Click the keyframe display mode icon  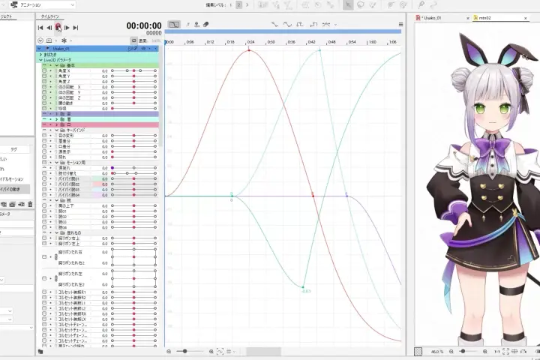point(49,40)
